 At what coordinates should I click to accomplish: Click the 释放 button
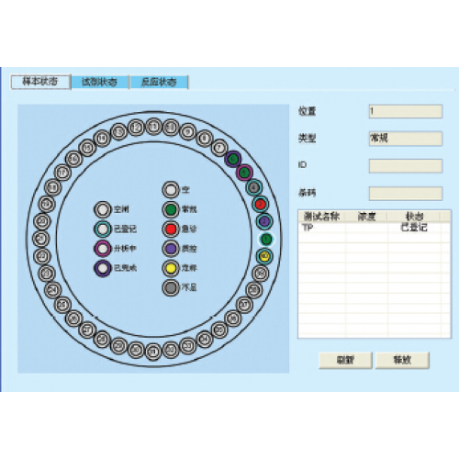[402, 360]
